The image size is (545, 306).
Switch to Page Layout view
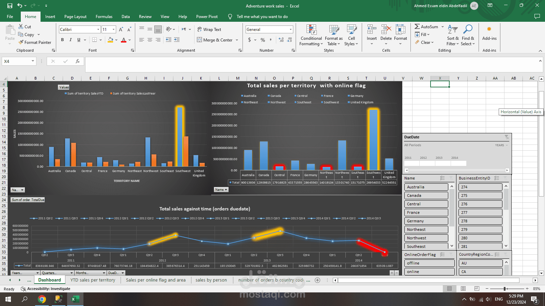point(463,289)
